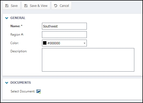Click inside the Description text area
143x103 pixels.
88,60
